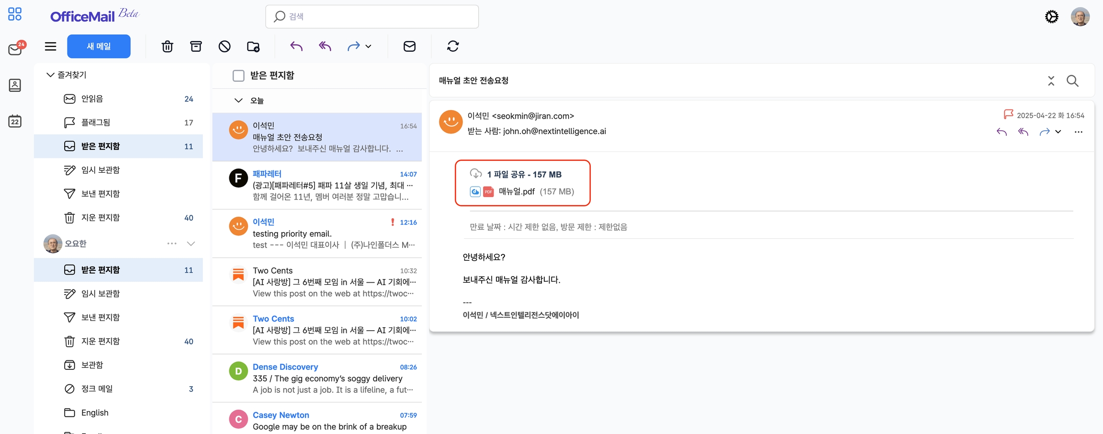Click the reply all icon in toolbar
The width and height of the screenshot is (1103, 434).
coord(325,46)
